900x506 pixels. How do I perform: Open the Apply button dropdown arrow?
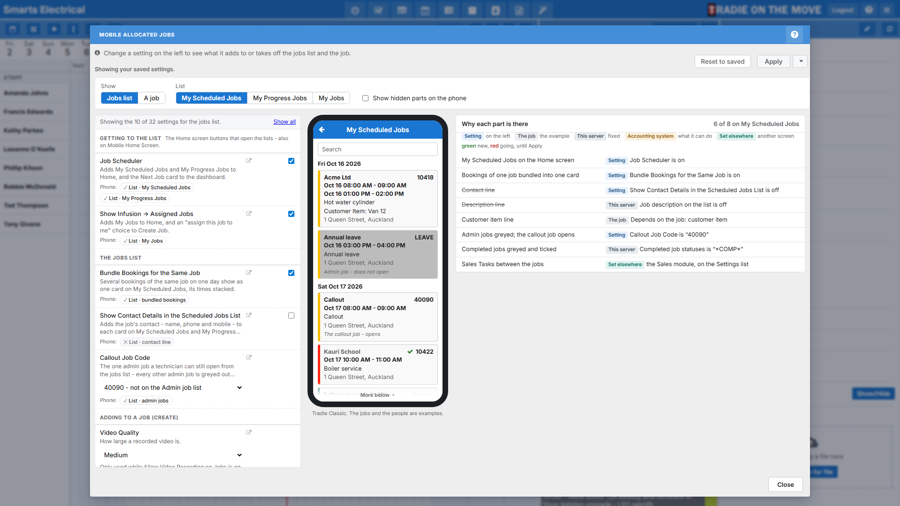(x=801, y=61)
